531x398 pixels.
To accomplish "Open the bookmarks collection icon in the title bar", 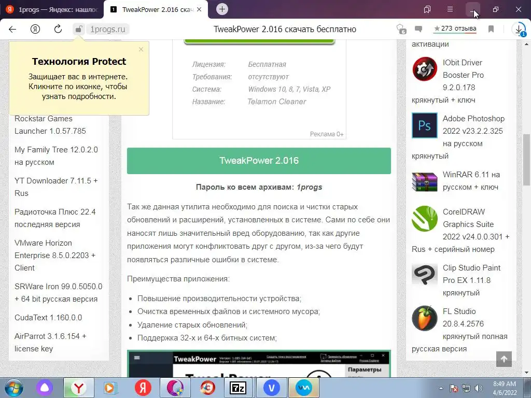I will coord(427,9).
